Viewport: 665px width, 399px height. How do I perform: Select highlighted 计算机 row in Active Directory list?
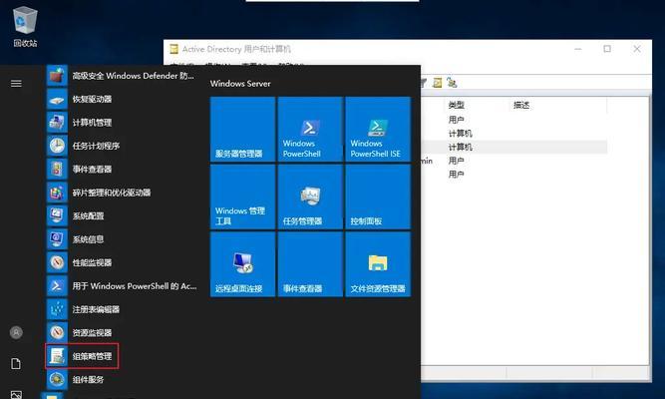513,147
